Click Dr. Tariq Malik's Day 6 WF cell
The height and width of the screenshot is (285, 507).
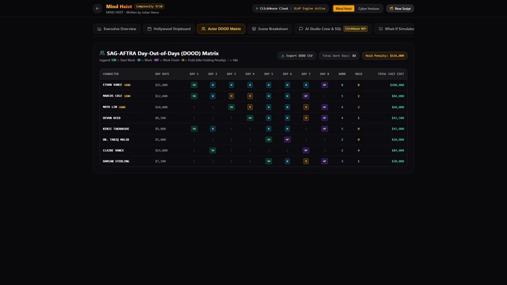(x=287, y=140)
